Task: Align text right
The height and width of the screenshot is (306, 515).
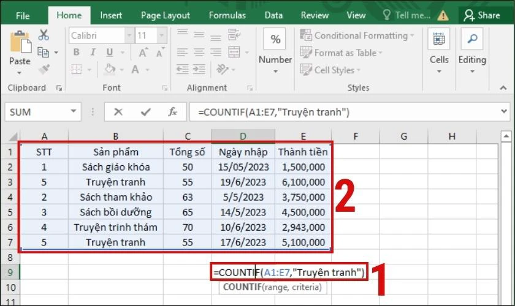Action: (x=215, y=52)
